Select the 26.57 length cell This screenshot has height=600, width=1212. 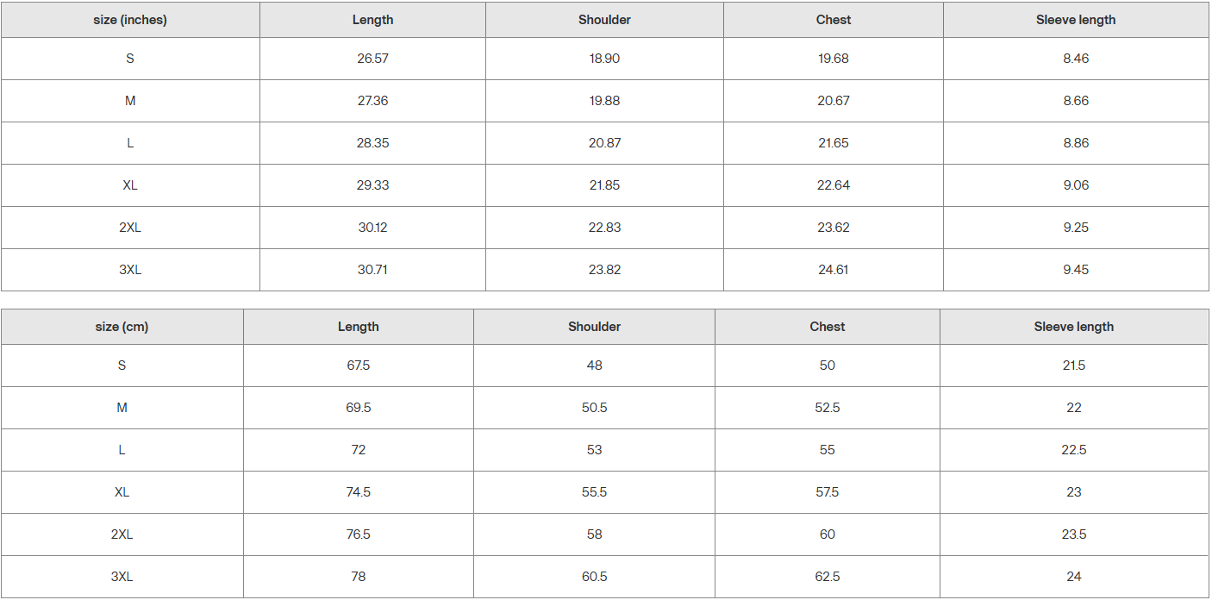coord(372,59)
